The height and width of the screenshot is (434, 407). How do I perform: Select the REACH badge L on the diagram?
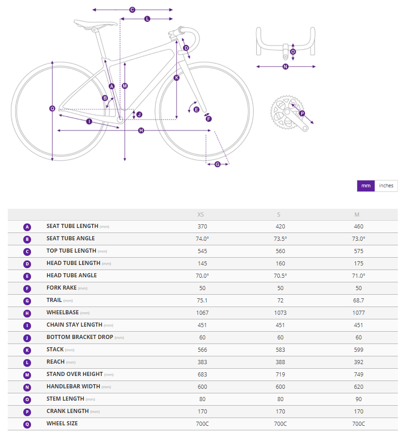pos(147,19)
